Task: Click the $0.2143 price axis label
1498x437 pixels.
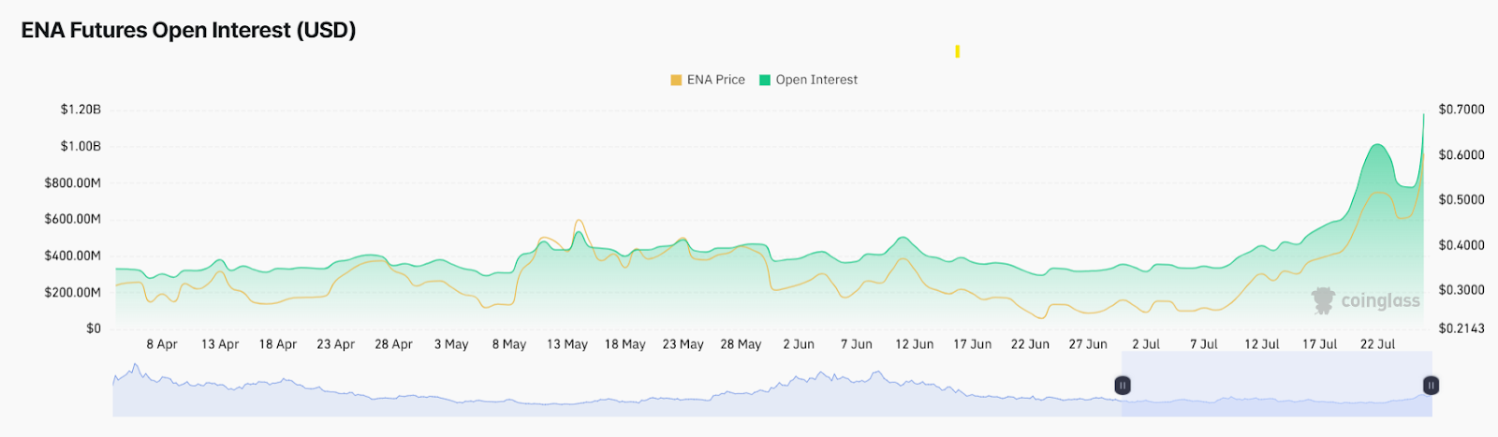Action: [x=1461, y=328]
